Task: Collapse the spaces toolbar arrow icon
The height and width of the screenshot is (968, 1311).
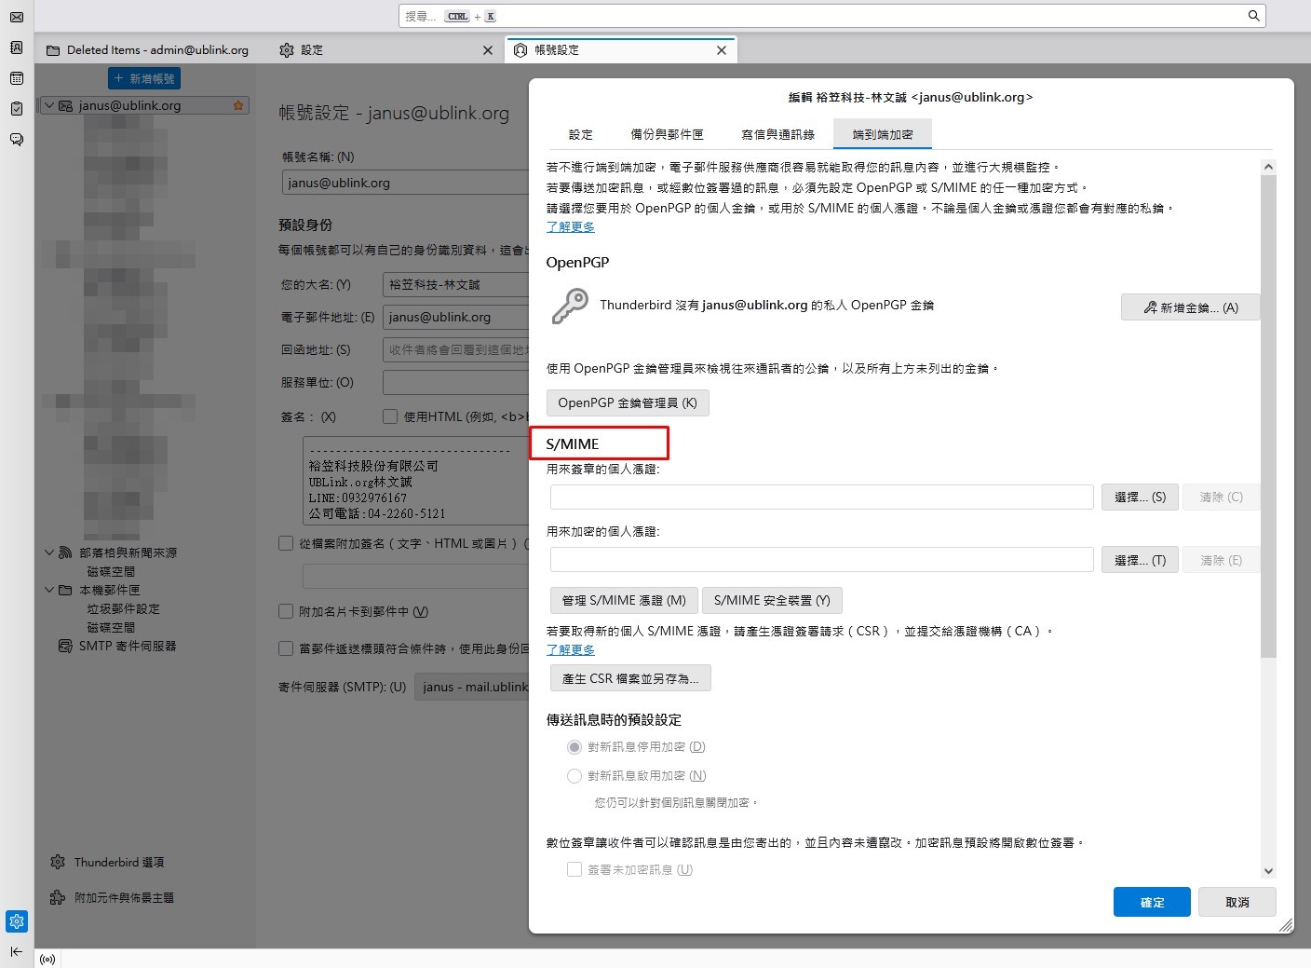Action: tap(16, 951)
